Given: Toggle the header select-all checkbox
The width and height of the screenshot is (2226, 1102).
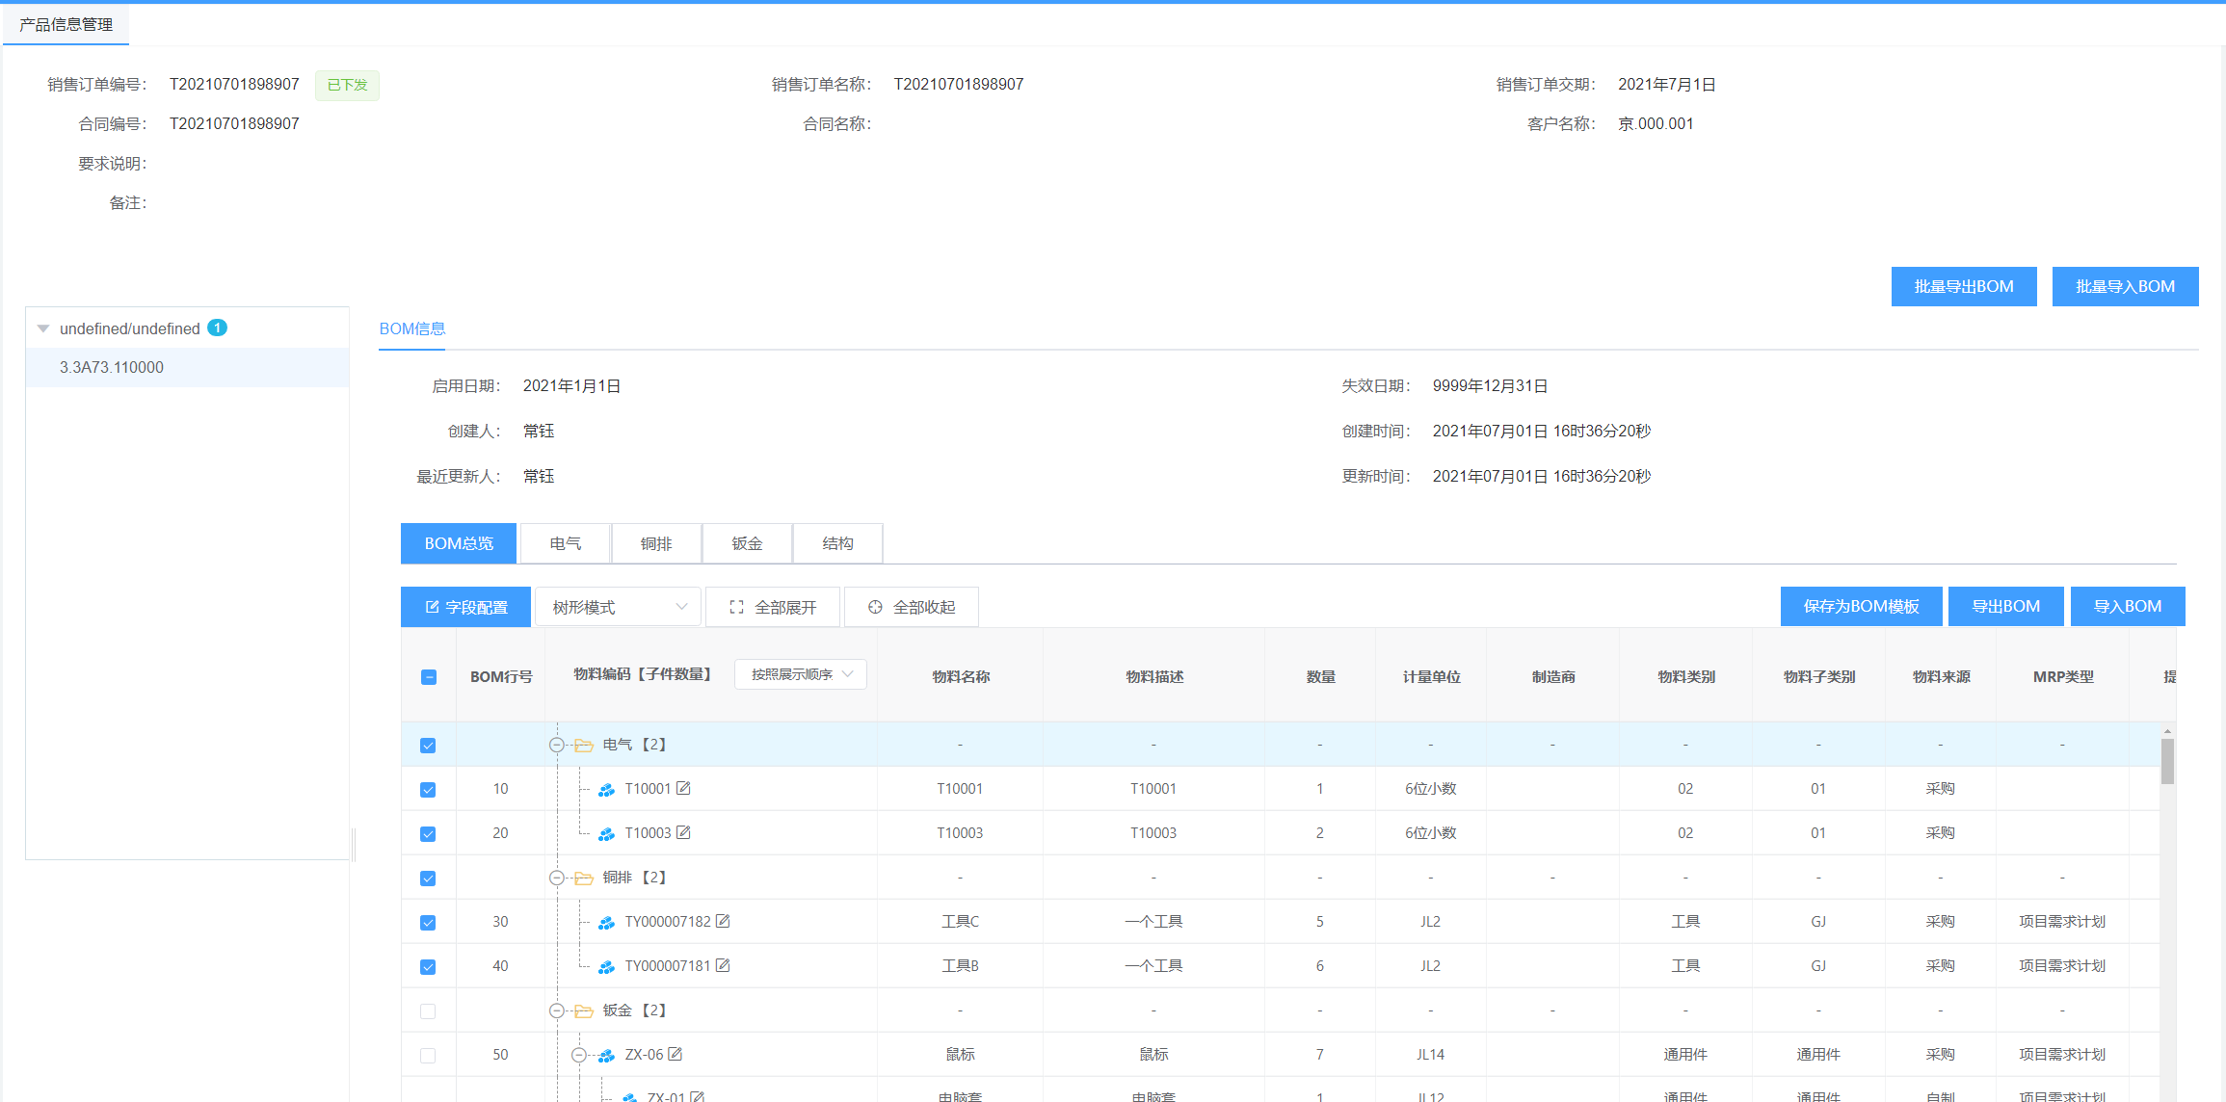Looking at the screenshot, I should click(429, 677).
